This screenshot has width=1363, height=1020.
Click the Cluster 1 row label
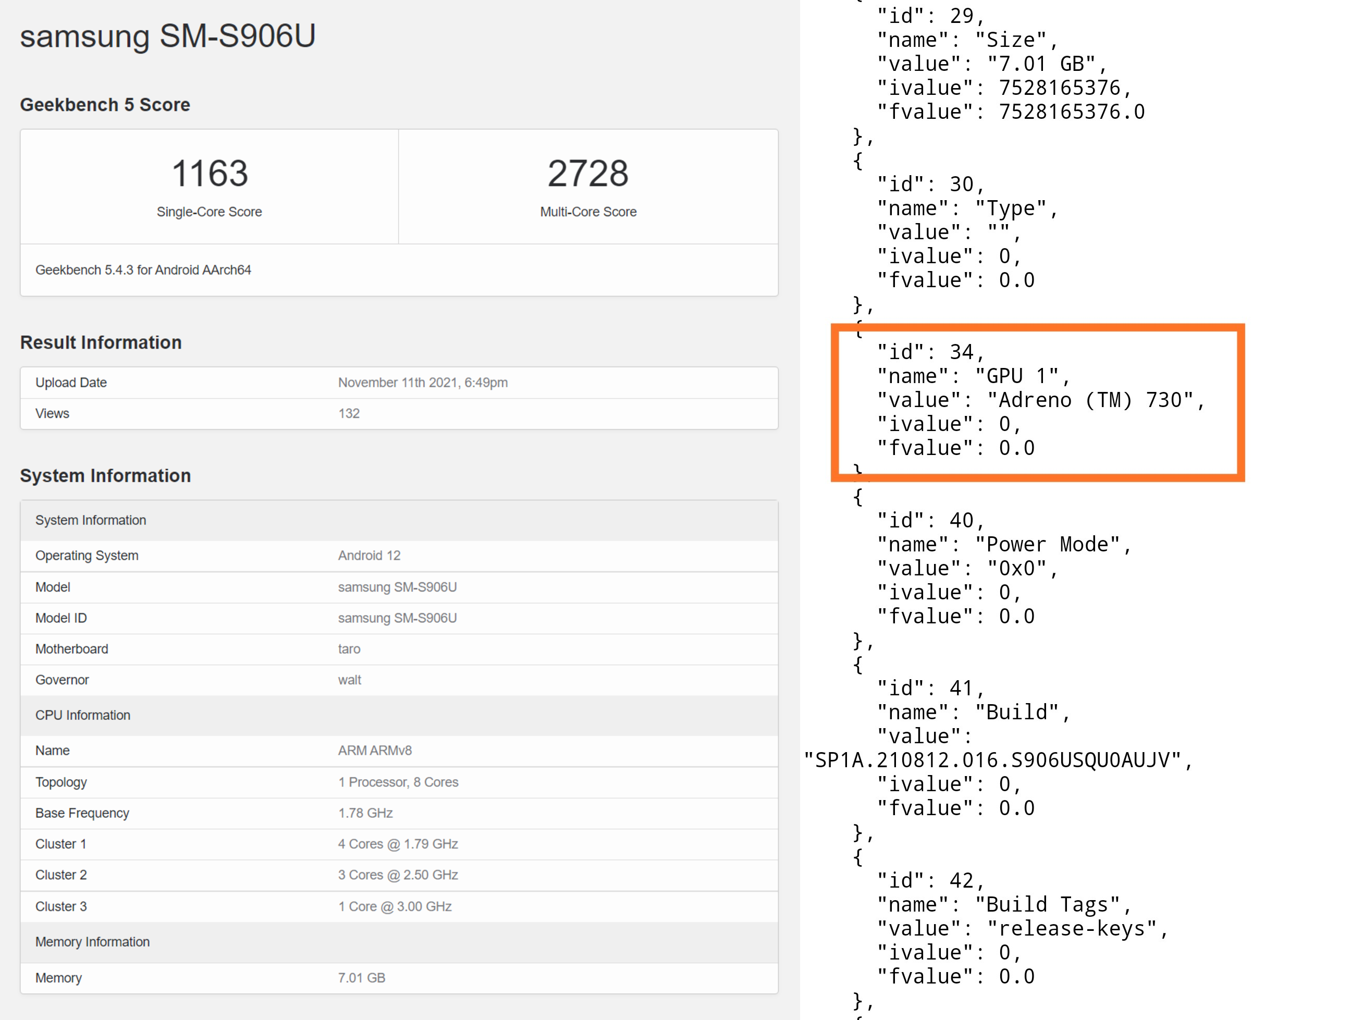[61, 844]
